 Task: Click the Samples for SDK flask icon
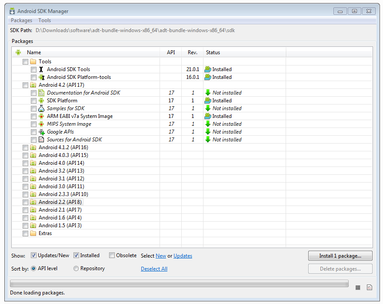pyautogui.click(x=42, y=108)
